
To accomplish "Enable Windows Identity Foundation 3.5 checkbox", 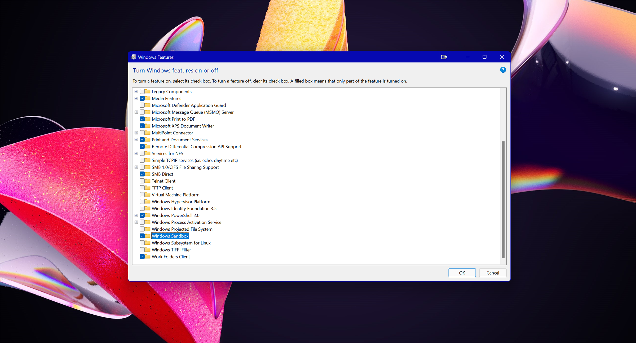I will coord(142,208).
